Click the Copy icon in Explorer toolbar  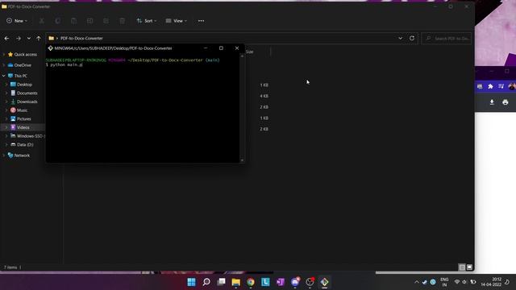[57, 21]
